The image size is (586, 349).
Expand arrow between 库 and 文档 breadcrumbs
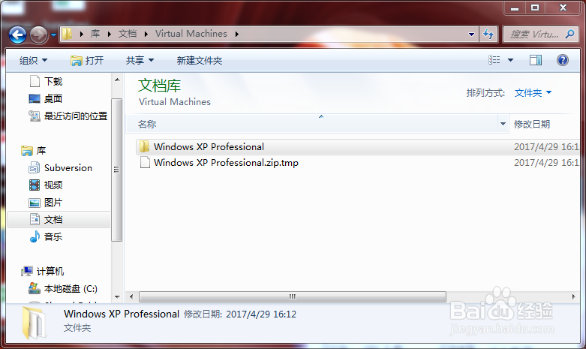(109, 34)
